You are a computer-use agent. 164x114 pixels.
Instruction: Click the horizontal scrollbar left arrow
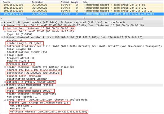click(2, 18)
